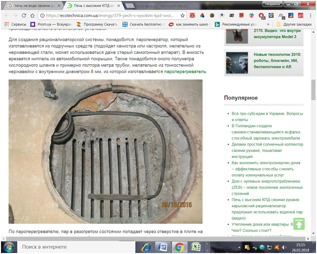Open the Новые технологии 2018 article
317x254 pixels.
pos(277,61)
